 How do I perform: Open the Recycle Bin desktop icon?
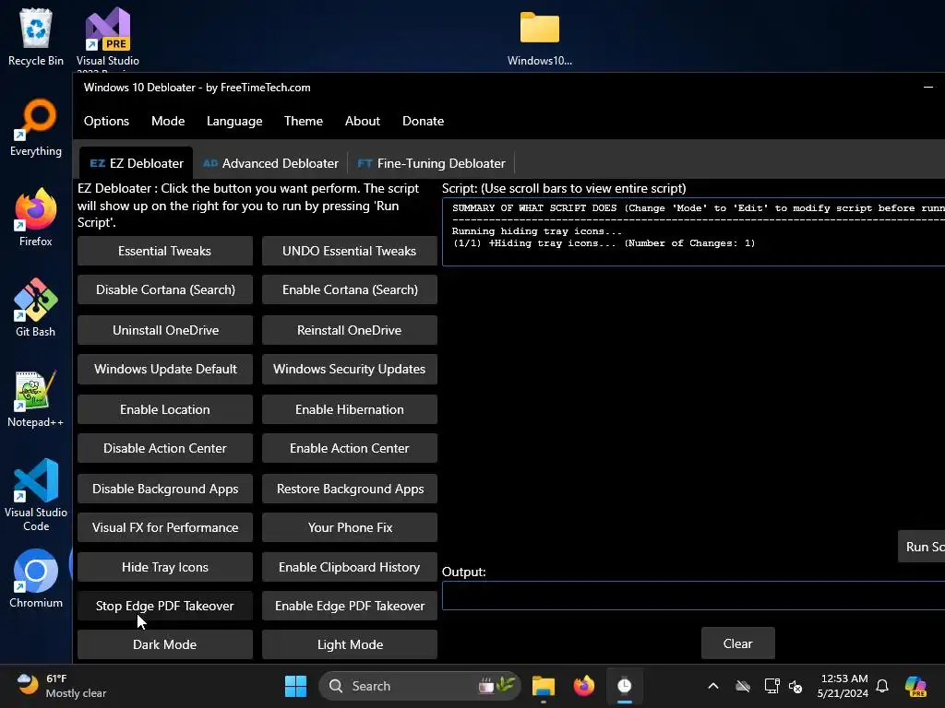pos(36,37)
